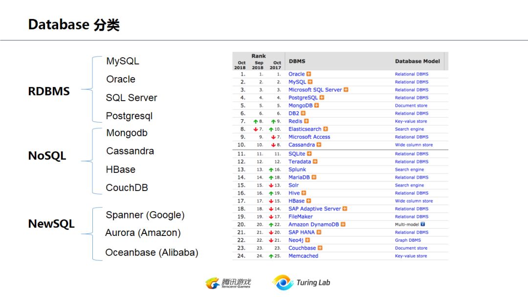The image size is (528, 297).
Task: Click Key-value store in Memcached row
Action: click(x=411, y=256)
